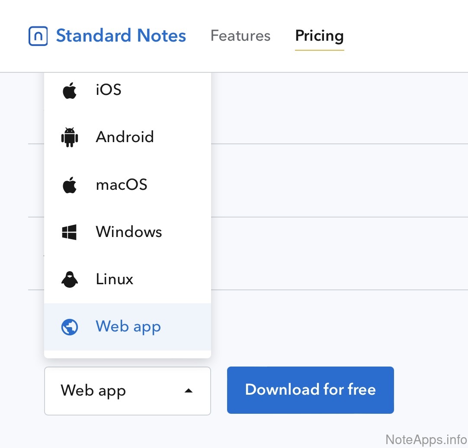Pick the macOS option label
468x448 pixels.
point(122,185)
